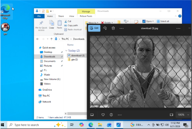Switch to the Home ribbon tab
The width and height of the screenshot is (192, 129).
(50, 16)
